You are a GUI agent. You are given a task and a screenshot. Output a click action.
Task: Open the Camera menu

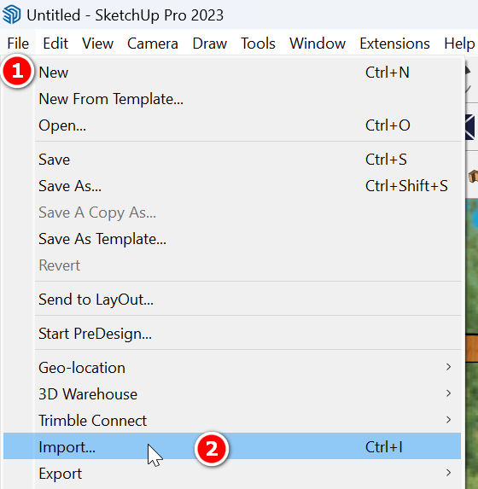(153, 44)
